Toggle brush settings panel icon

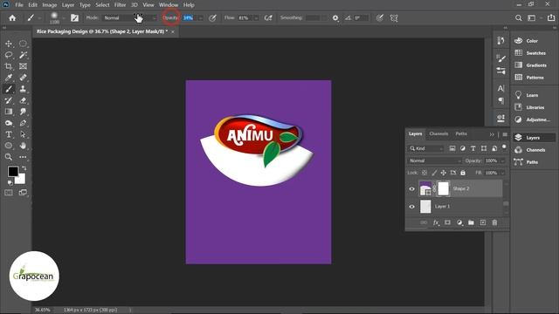[74, 17]
